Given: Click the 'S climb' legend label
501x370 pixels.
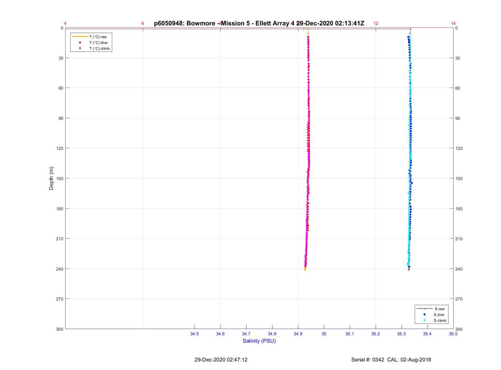Looking at the screenshot, I should tap(440, 320).
